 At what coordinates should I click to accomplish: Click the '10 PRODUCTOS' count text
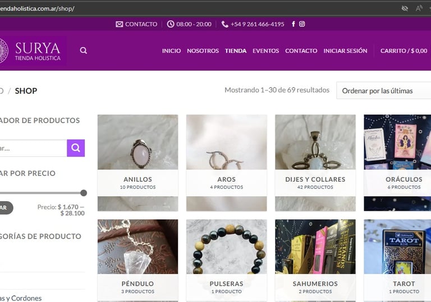point(137,187)
